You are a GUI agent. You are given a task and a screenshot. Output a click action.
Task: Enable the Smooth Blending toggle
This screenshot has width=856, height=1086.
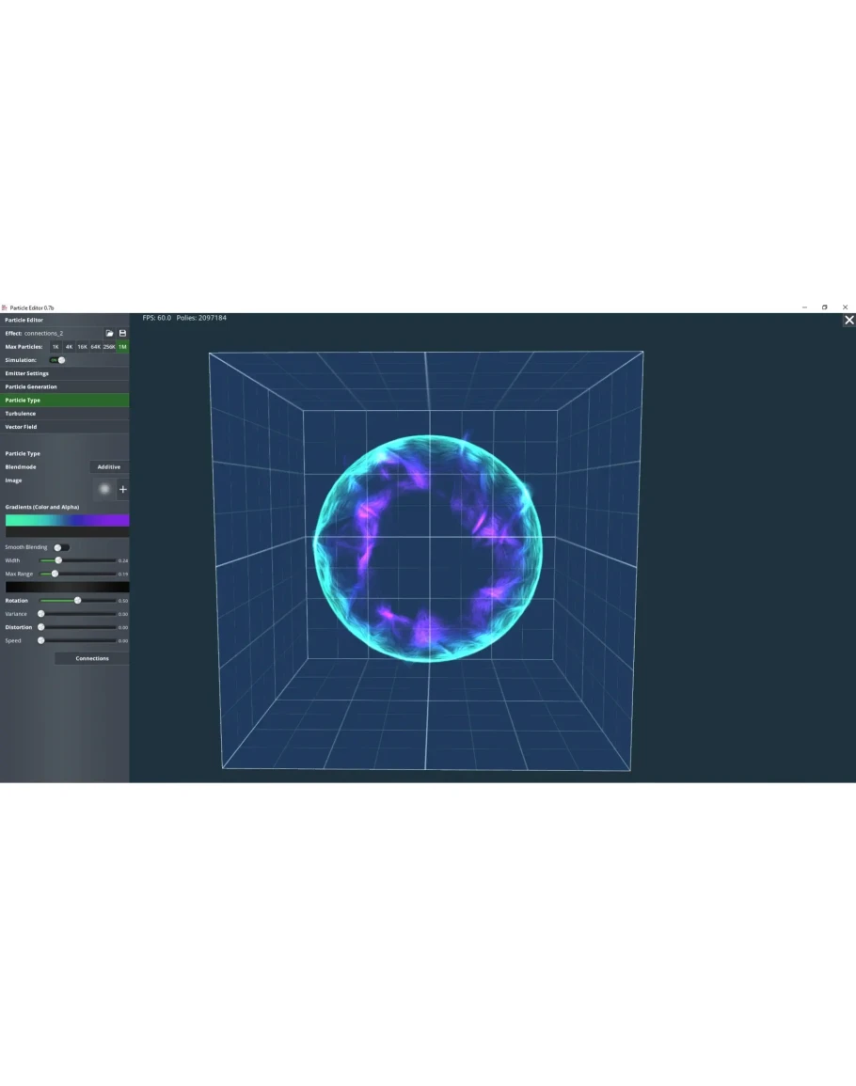click(x=60, y=547)
